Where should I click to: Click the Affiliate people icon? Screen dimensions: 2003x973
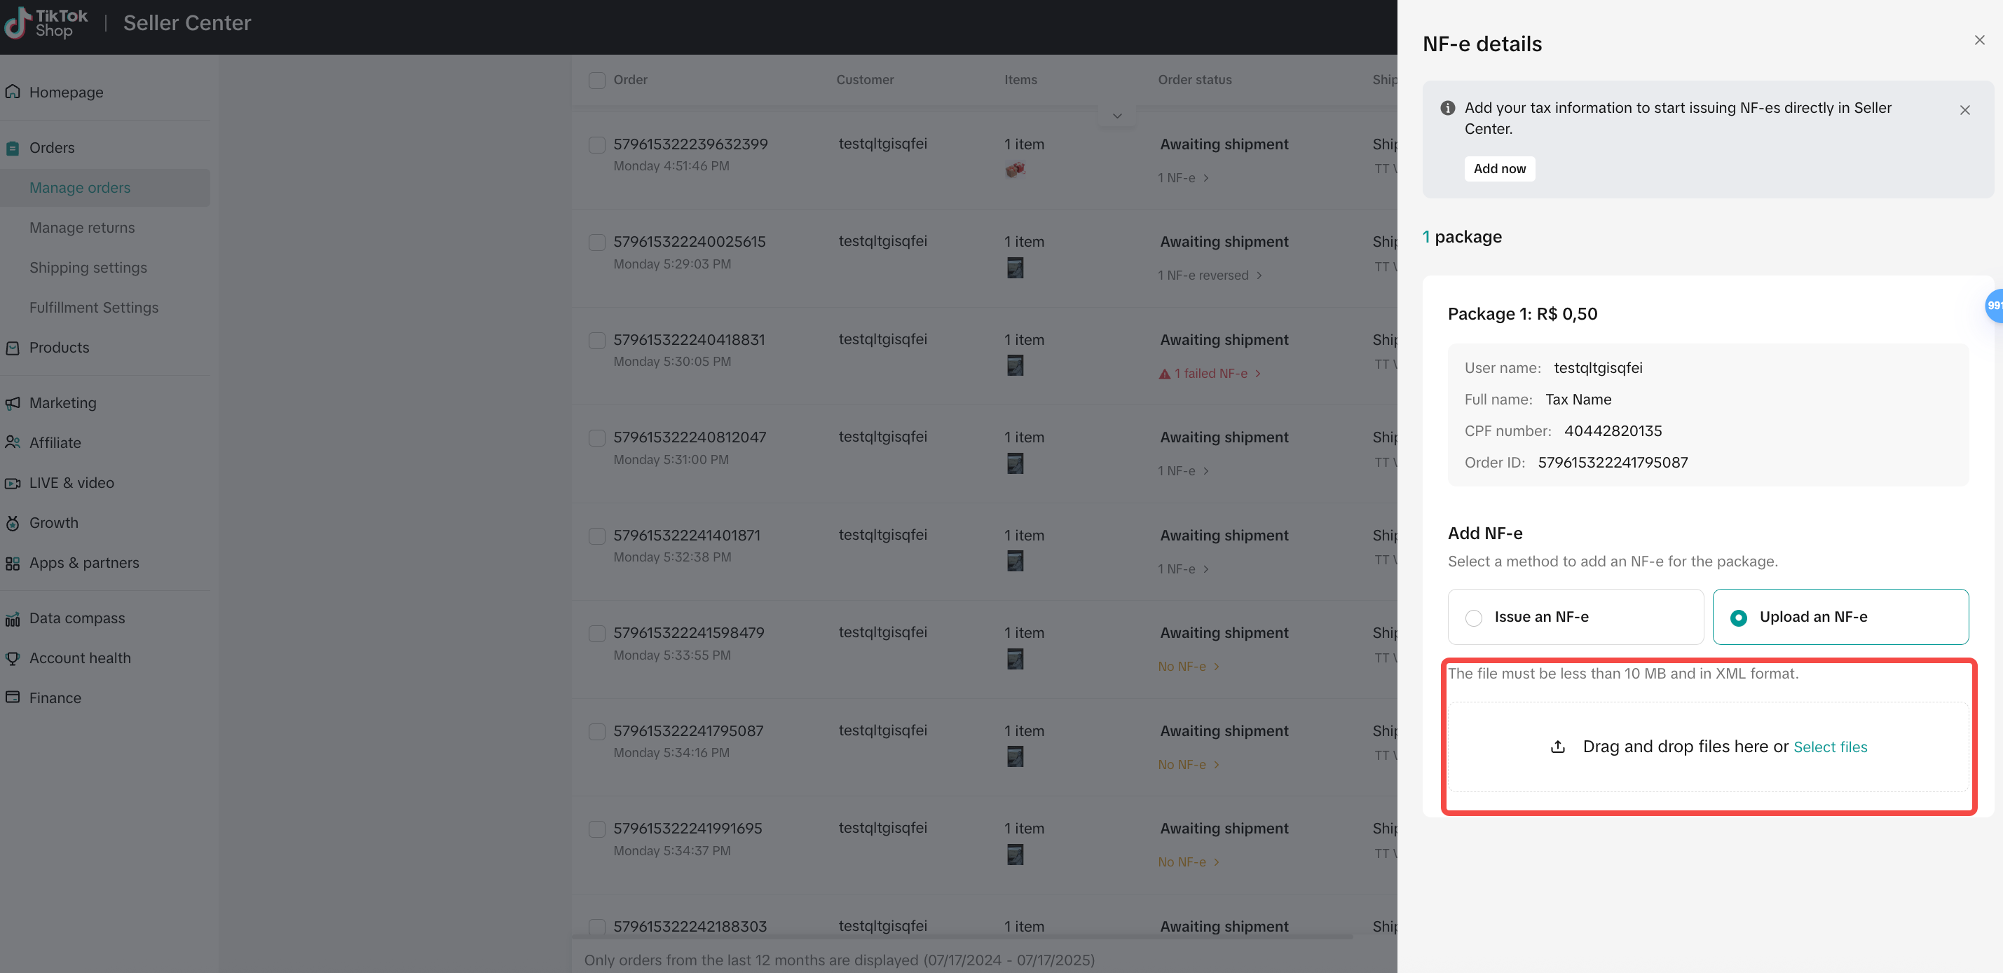[13, 442]
